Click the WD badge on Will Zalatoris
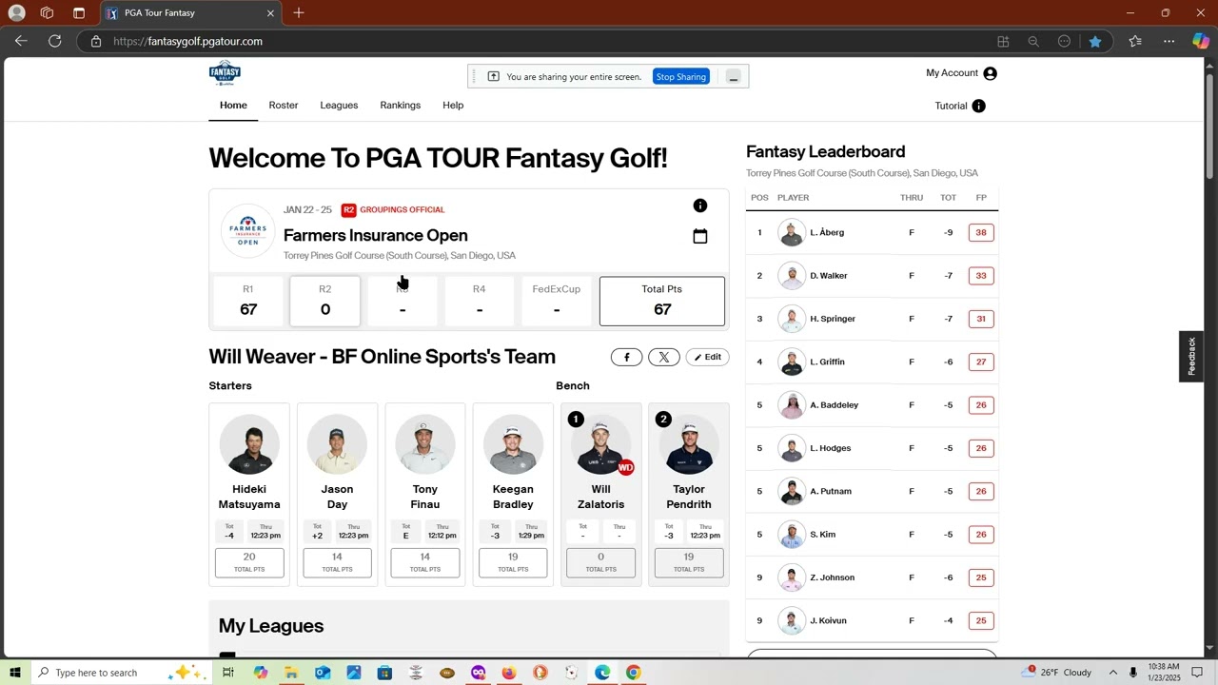Viewport: 1218px width, 685px height. coord(625,467)
